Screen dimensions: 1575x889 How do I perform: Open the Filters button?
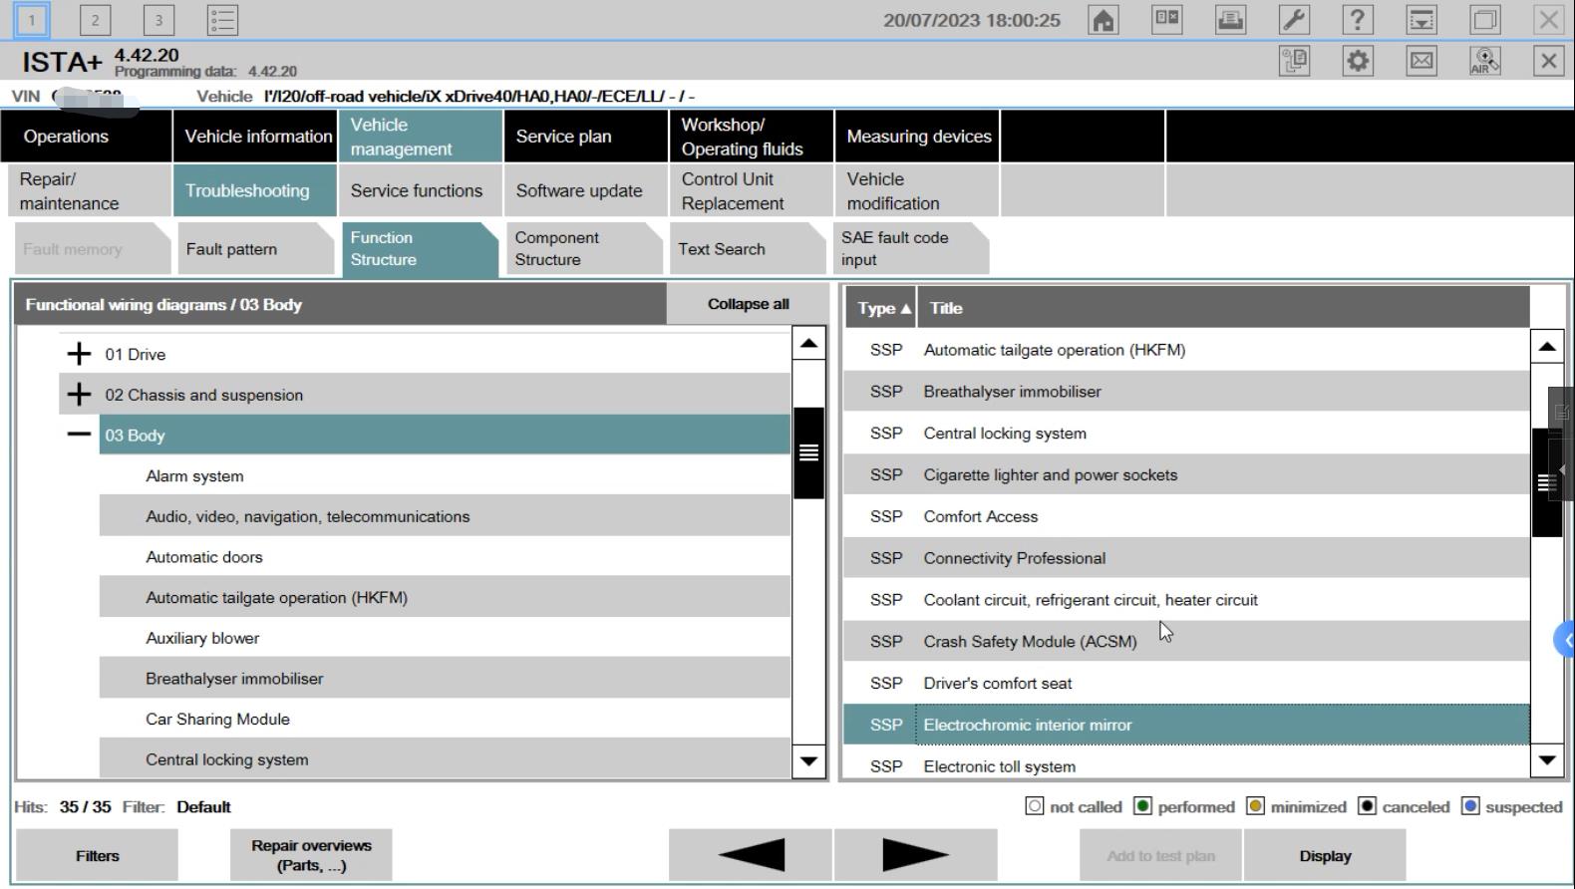point(97,855)
